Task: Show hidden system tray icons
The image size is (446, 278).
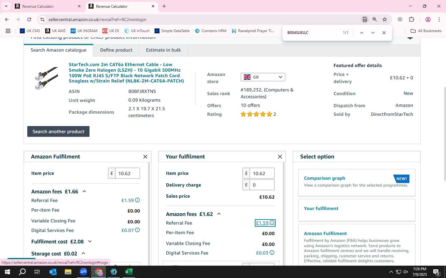Action: pyautogui.click(x=391, y=272)
